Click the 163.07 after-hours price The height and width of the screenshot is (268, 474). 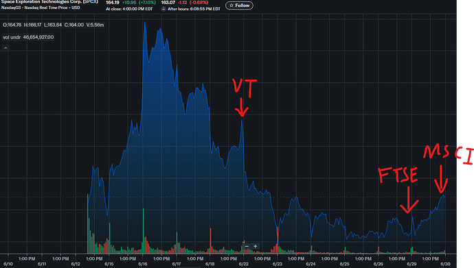[168, 3]
